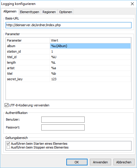The width and height of the screenshot is (137, 168).
Task: Select the Optionen tab
Action: click(65, 12)
